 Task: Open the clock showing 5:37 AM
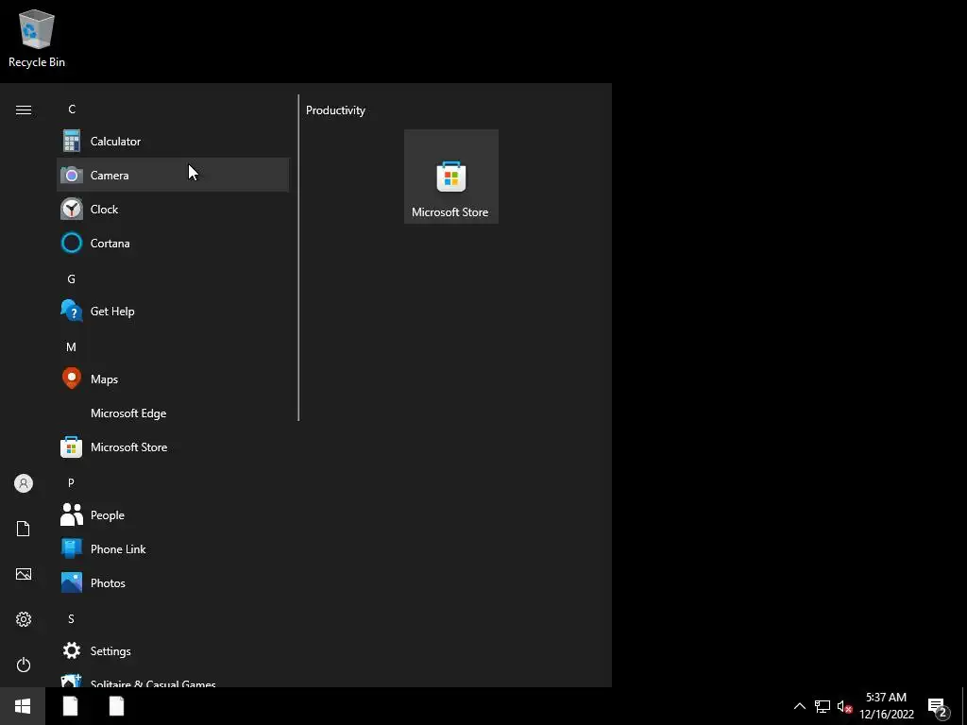coord(886,706)
